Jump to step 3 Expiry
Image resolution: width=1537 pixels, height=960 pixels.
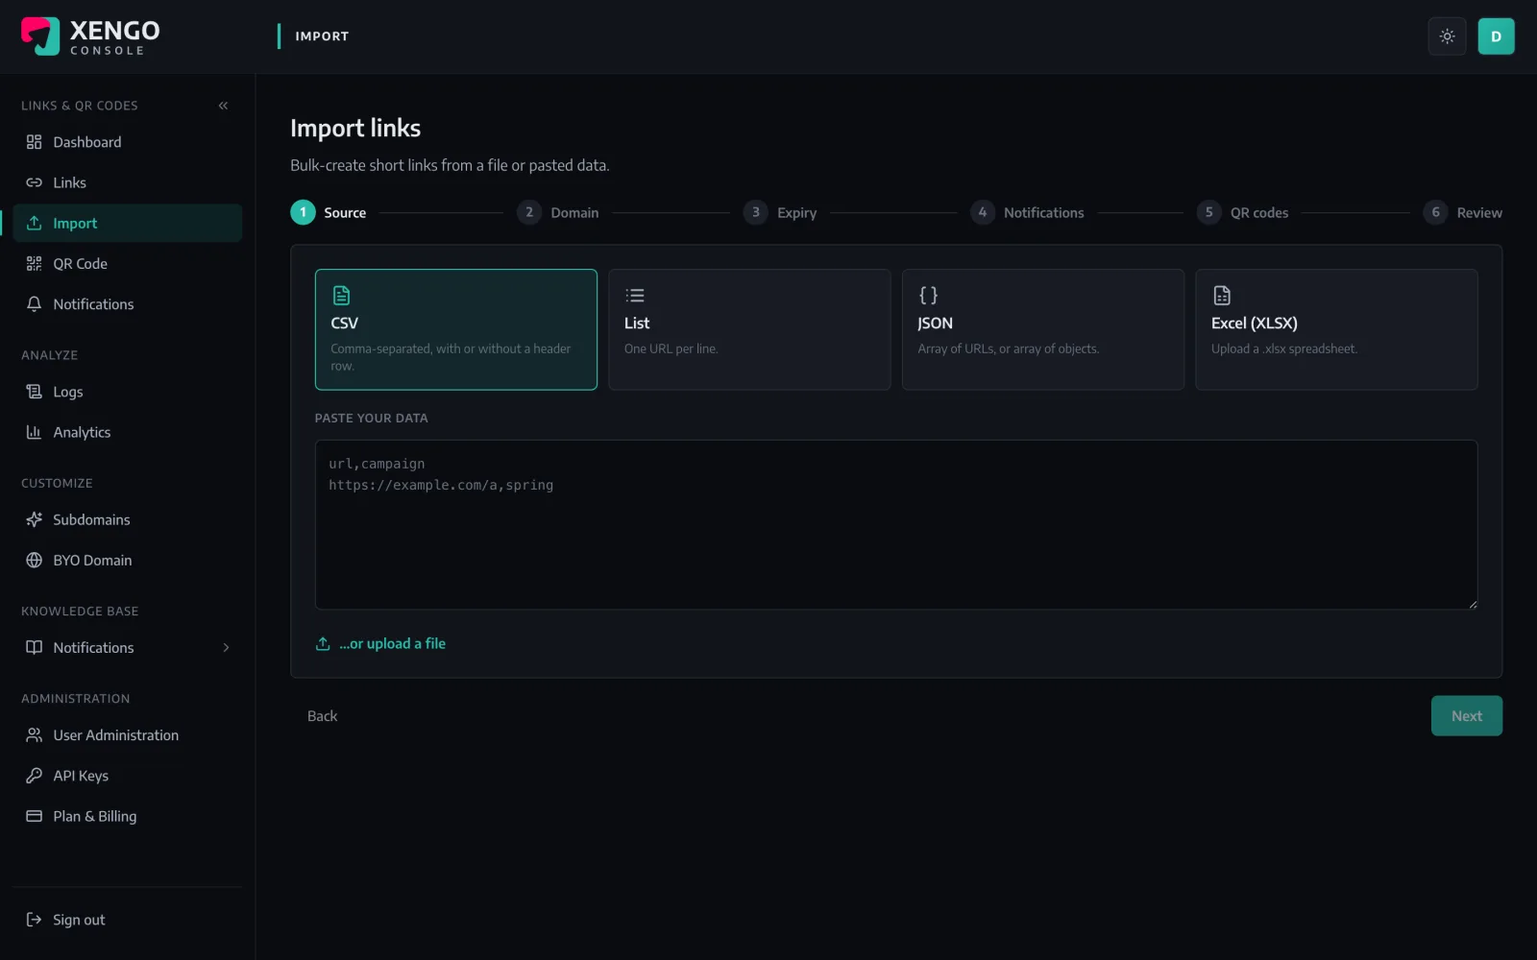pos(781,212)
